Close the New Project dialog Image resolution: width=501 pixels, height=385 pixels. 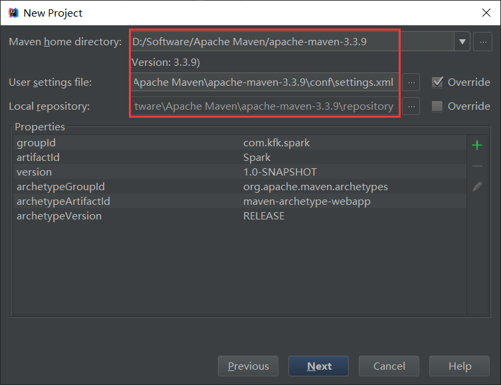(x=486, y=13)
